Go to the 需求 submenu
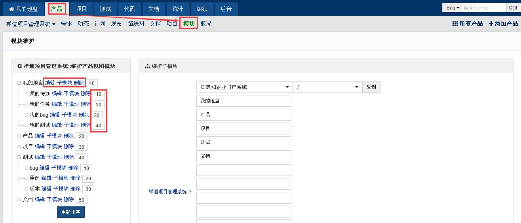The height and width of the screenshot is (223, 521). coord(67,24)
